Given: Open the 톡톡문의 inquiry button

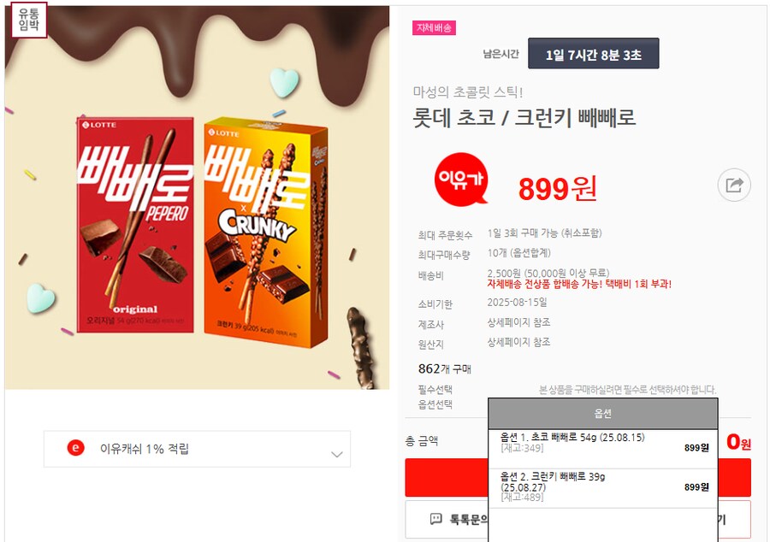Looking at the screenshot, I should pyautogui.click(x=447, y=520).
